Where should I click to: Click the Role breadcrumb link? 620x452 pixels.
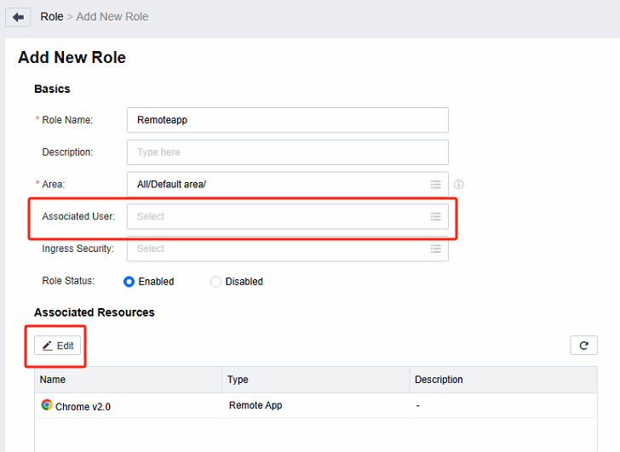tap(52, 16)
